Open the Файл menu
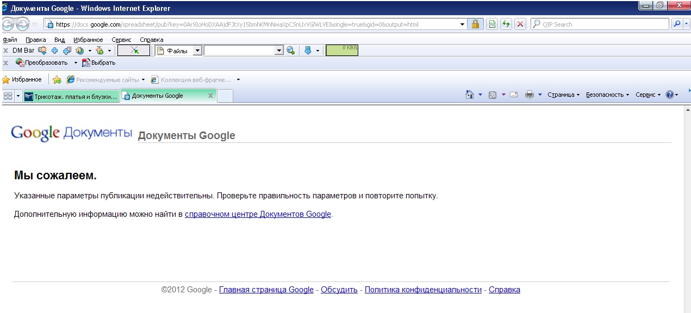Viewport: 691px width, 313px height. pos(10,40)
